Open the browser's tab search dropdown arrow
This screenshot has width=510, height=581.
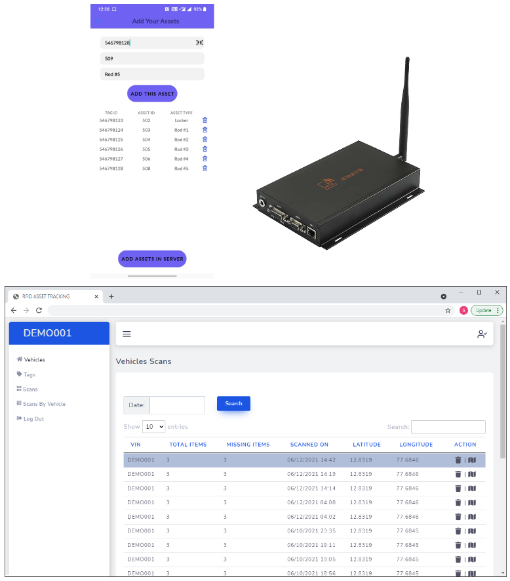click(x=444, y=296)
